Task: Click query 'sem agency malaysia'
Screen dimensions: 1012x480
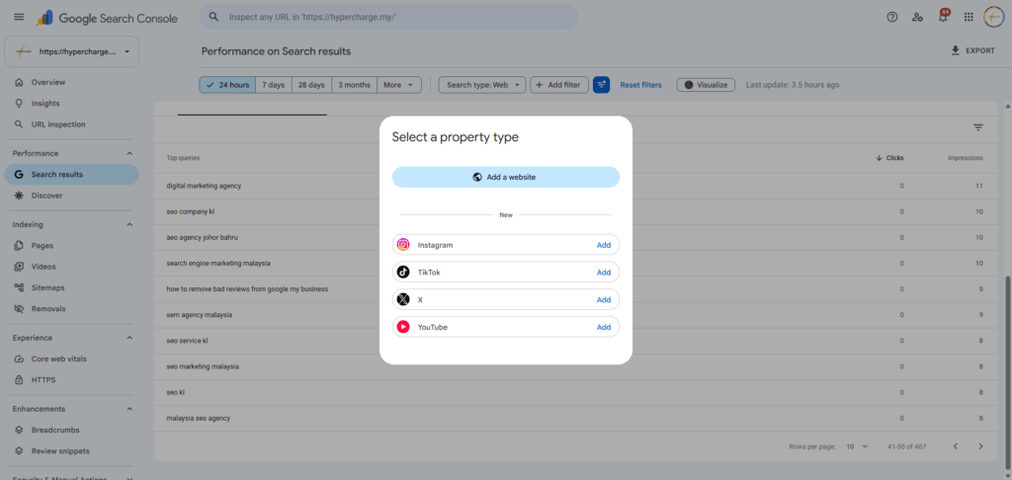Action: tap(199, 315)
